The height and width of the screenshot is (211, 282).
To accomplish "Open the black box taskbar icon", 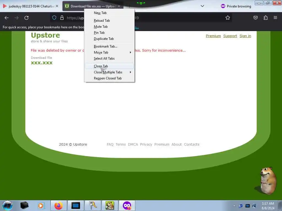I will coord(25,206).
